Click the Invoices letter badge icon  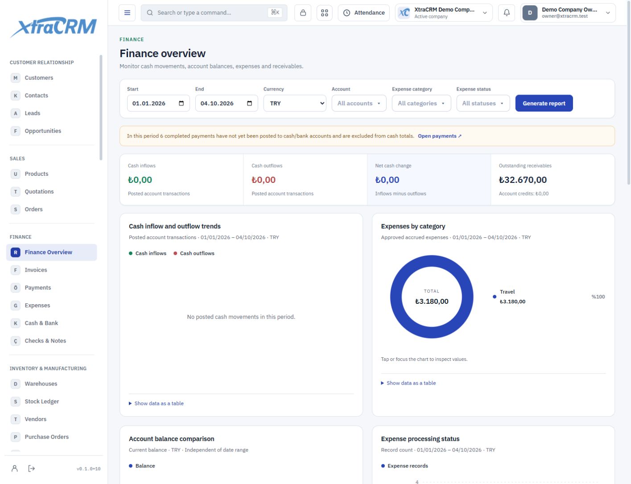click(16, 270)
